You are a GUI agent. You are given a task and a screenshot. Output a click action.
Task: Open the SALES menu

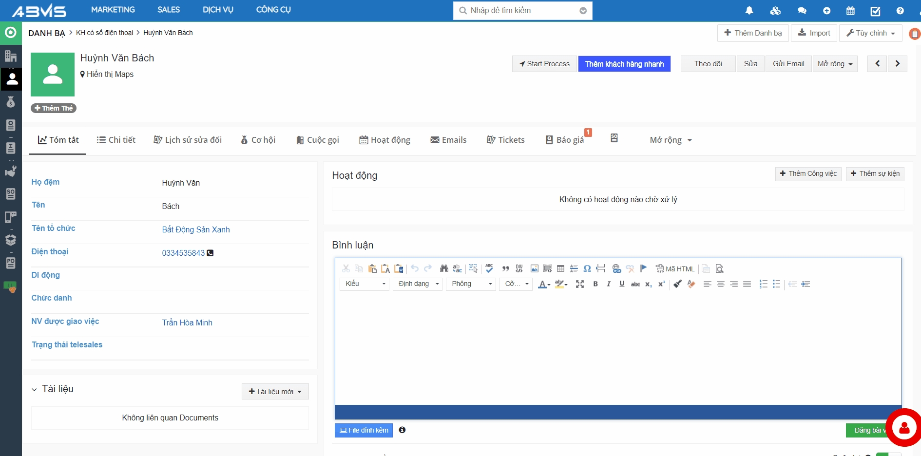(x=169, y=10)
